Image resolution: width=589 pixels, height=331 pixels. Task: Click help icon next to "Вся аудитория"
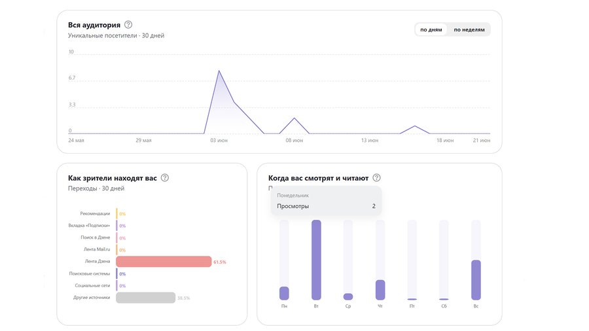click(128, 25)
